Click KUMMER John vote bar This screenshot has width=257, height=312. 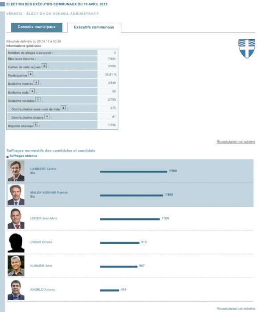(x=118, y=267)
